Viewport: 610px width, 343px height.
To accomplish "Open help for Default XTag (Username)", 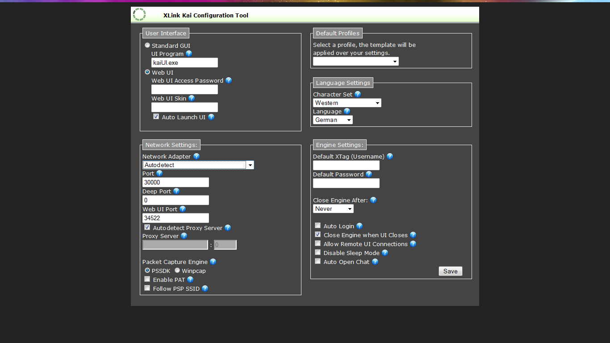I will 390,156.
